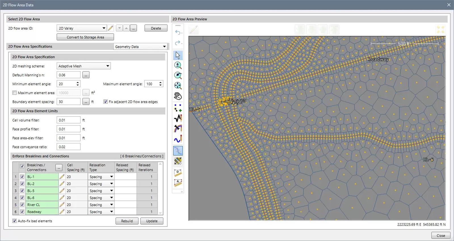Click the Cell volume filter input field
Image resolution: width=454 pixels, height=241 pixels.
click(68, 120)
